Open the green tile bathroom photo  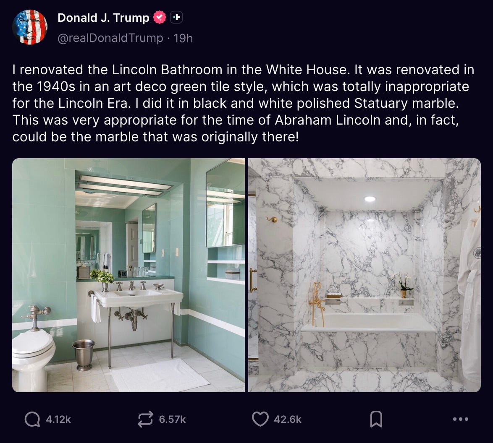click(x=128, y=275)
